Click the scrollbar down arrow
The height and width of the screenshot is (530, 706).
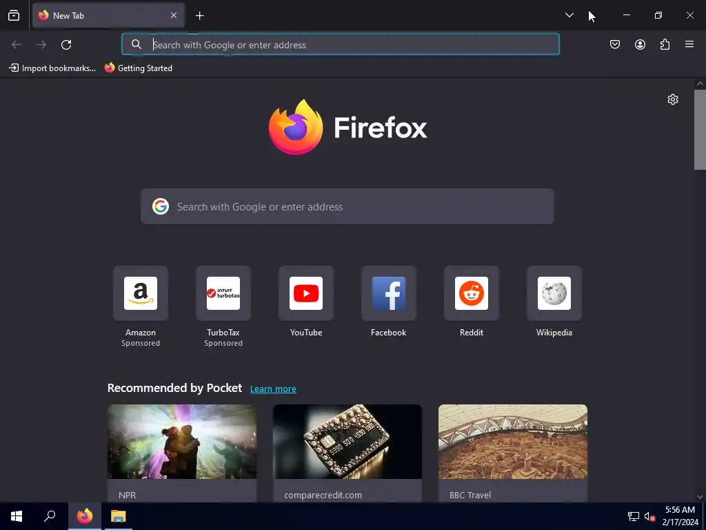[x=700, y=497]
